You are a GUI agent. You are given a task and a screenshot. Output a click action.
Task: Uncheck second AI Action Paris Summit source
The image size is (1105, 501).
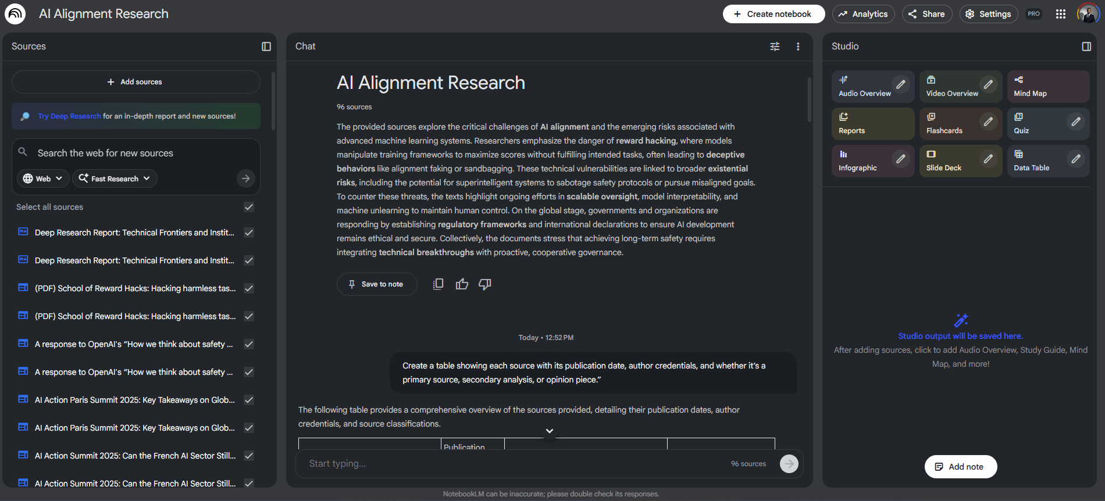click(249, 428)
